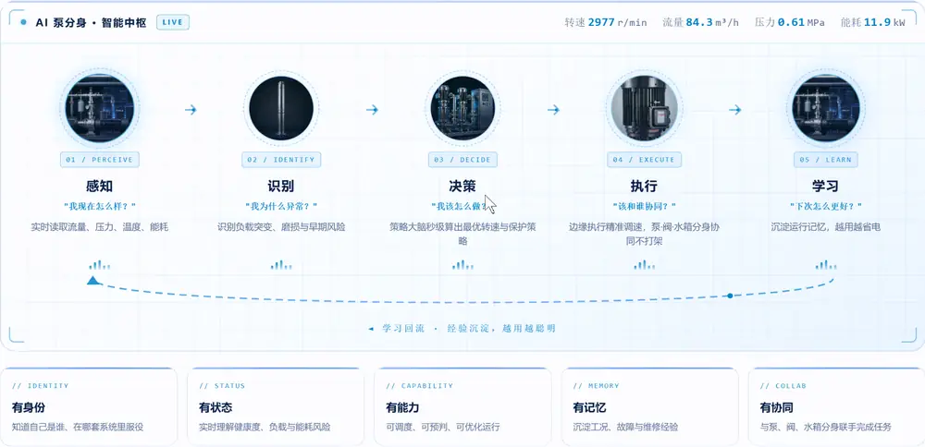The image size is (925, 447).
Task: Open the 识别 stage pump image
Action: tap(281, 108)
